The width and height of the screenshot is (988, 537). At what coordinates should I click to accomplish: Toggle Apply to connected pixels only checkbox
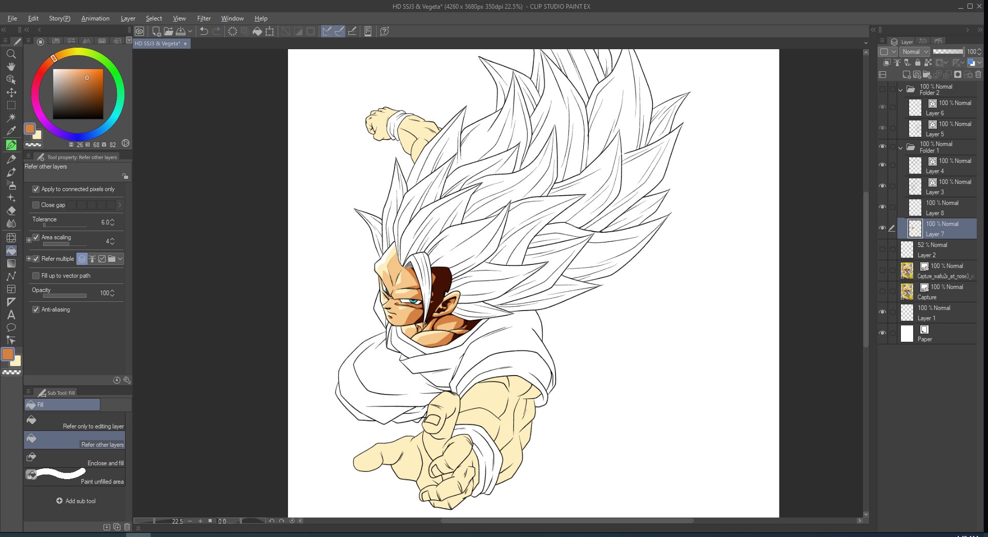(36, 189)
